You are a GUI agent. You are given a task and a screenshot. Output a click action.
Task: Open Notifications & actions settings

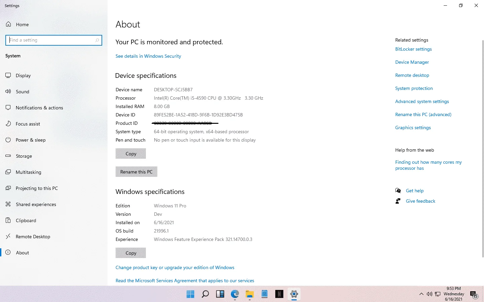(54, 108)
